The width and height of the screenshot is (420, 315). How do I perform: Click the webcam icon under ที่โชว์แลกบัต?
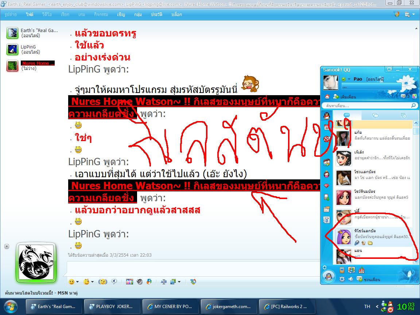pyautogui.click(x=363, y=243)
